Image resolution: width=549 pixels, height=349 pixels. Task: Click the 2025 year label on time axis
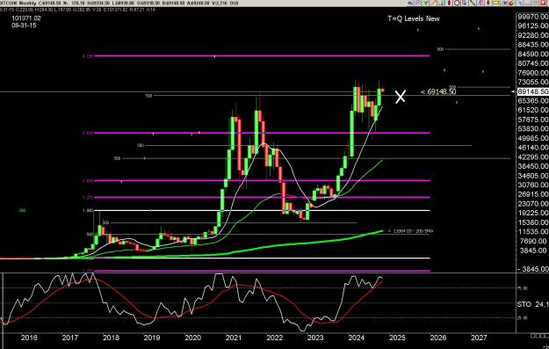pyautogui.click(x=397, y=338)
